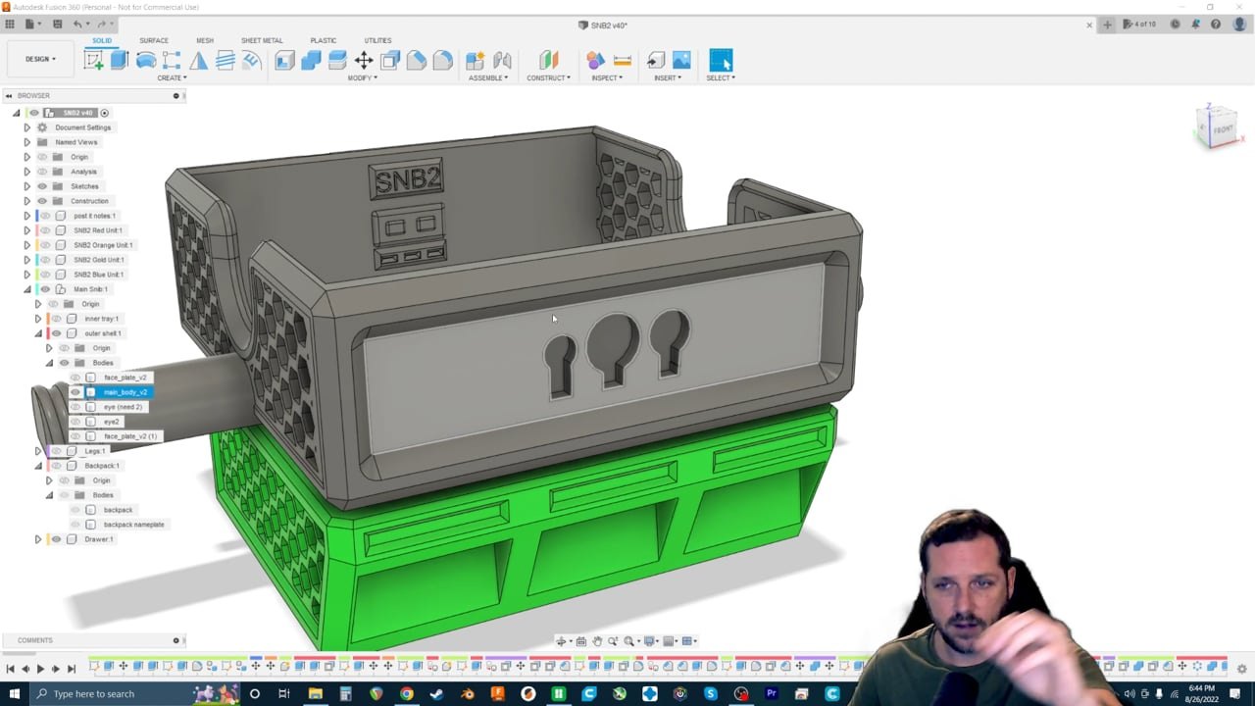Collapse the outer shell:1 component
Image resolution: width=1255 pixels, height=706 pixels.
pos(38,333)
